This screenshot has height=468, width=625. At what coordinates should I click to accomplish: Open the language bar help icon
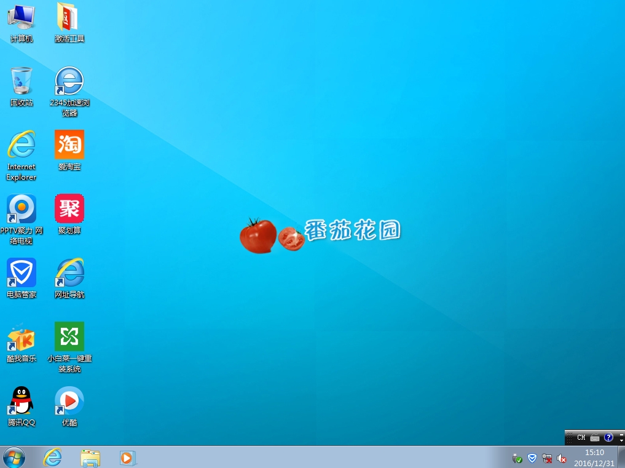pyautogui.click(x=608, y=437)
